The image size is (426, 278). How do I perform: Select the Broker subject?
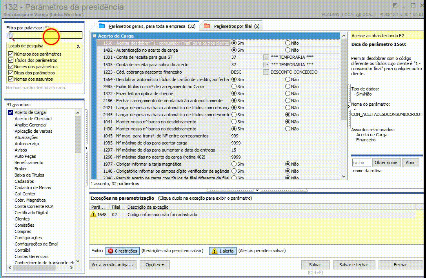click(x=21, y=169)
